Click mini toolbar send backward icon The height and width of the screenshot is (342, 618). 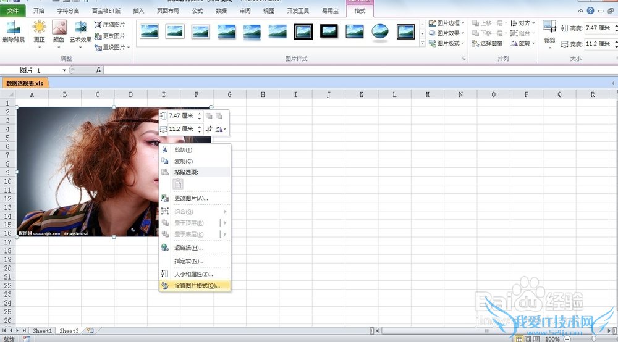tap(219, 115)
